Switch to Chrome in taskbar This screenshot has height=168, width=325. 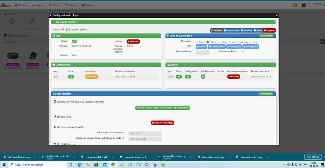pos(113,165)
